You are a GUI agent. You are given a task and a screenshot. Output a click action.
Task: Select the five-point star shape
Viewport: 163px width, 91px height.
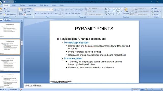point(119,14)
